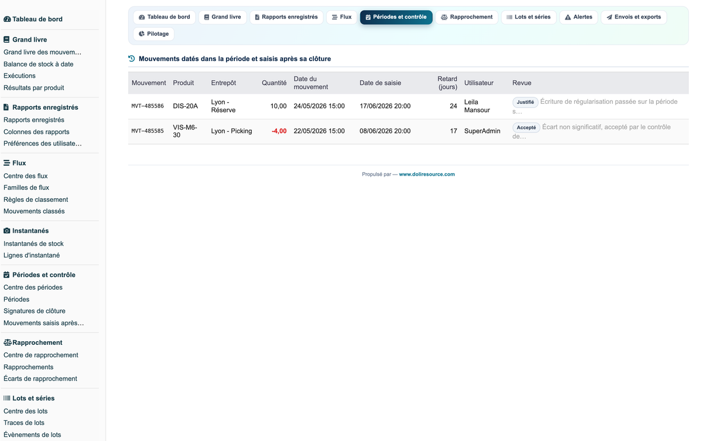The height and width of the screenshot is (441, 712).
Task: Select the Périodes et contrôle tab
Action: coord(396,17)
